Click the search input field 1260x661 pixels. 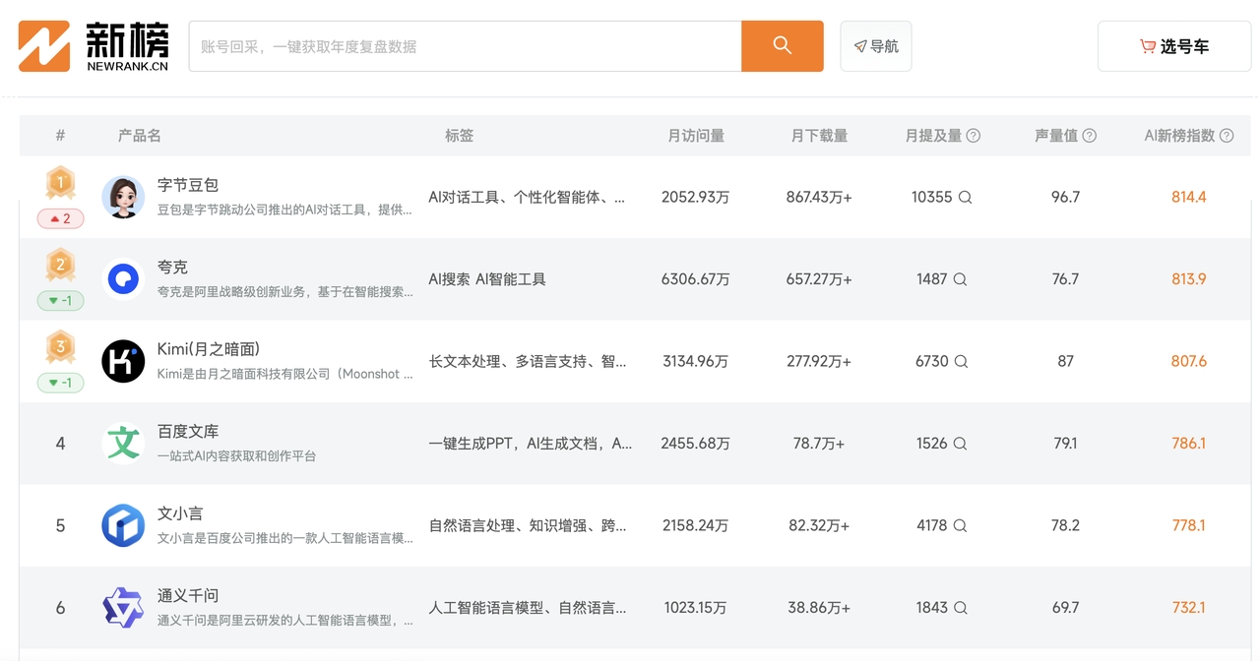coord(465,46)
